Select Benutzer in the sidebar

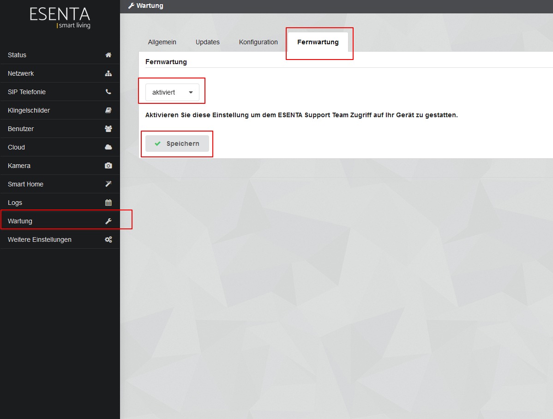tap(60, 129)
